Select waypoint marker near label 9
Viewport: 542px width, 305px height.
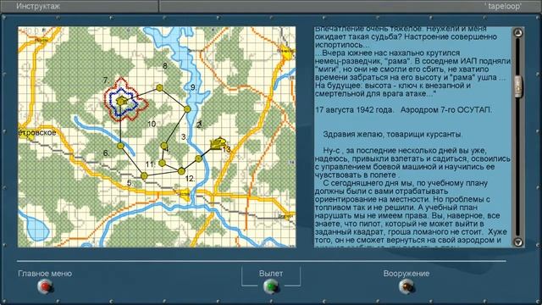click(x=187, y=109)
